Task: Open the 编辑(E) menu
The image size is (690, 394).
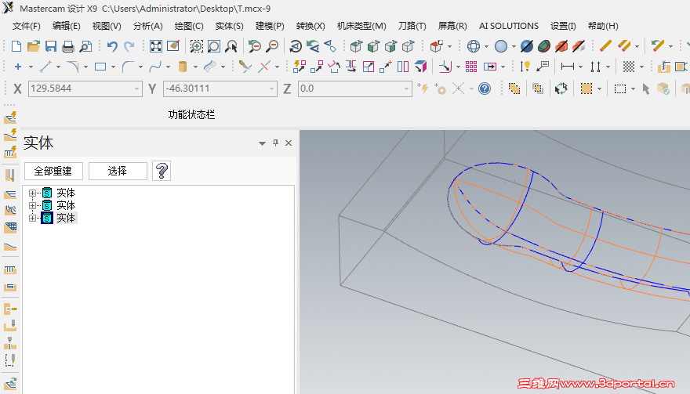Action: click(x=67, y=26)
